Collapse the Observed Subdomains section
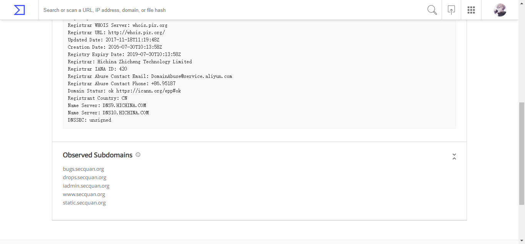 click(x=454, y=157)
